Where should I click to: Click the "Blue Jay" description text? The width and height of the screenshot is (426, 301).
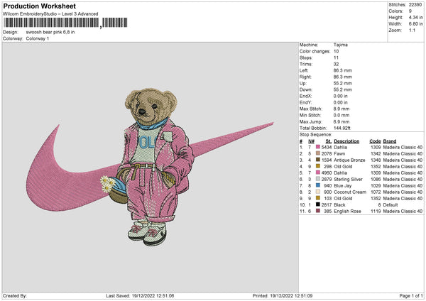(x=343, y=186)
